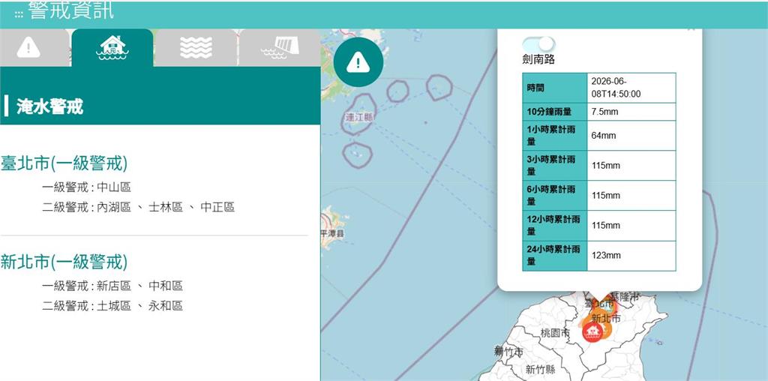Select the timestamp 2026-06-08T14:50:00 cell
This screenshot has height=381, width=768.
631,88
